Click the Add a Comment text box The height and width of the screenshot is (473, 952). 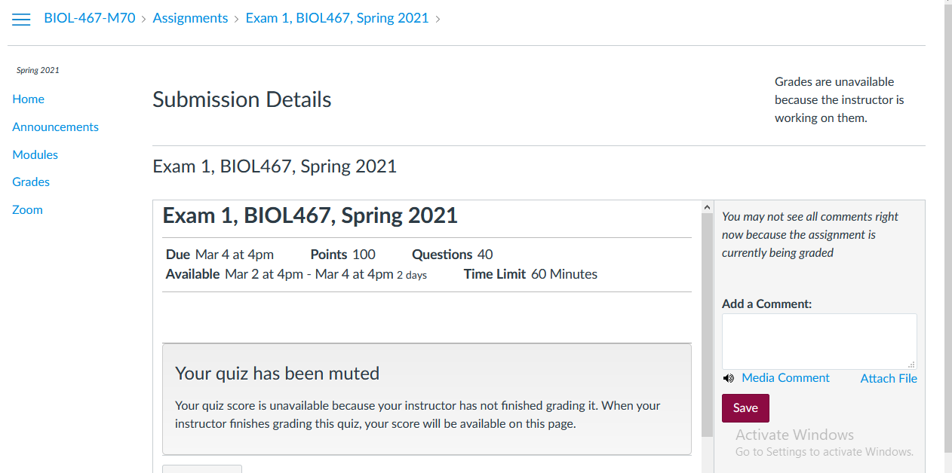(x=819, y=341)
